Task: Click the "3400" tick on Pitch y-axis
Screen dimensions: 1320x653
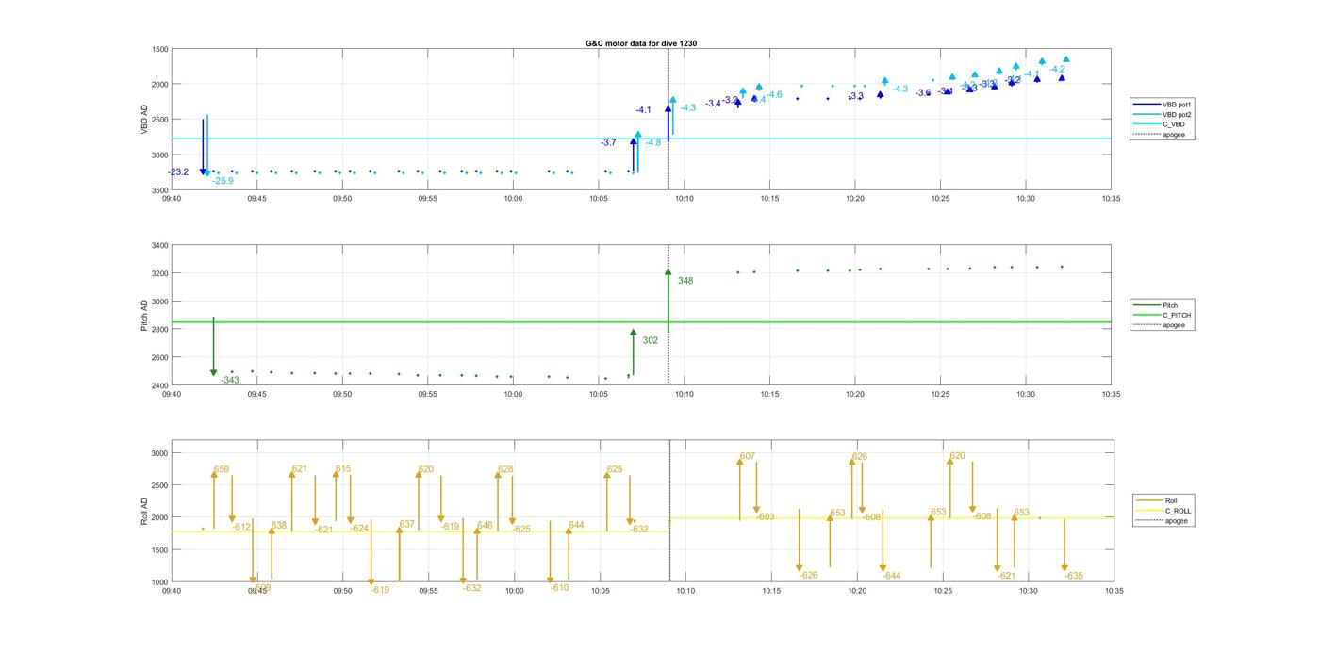Action: click(x=159, y=246)
